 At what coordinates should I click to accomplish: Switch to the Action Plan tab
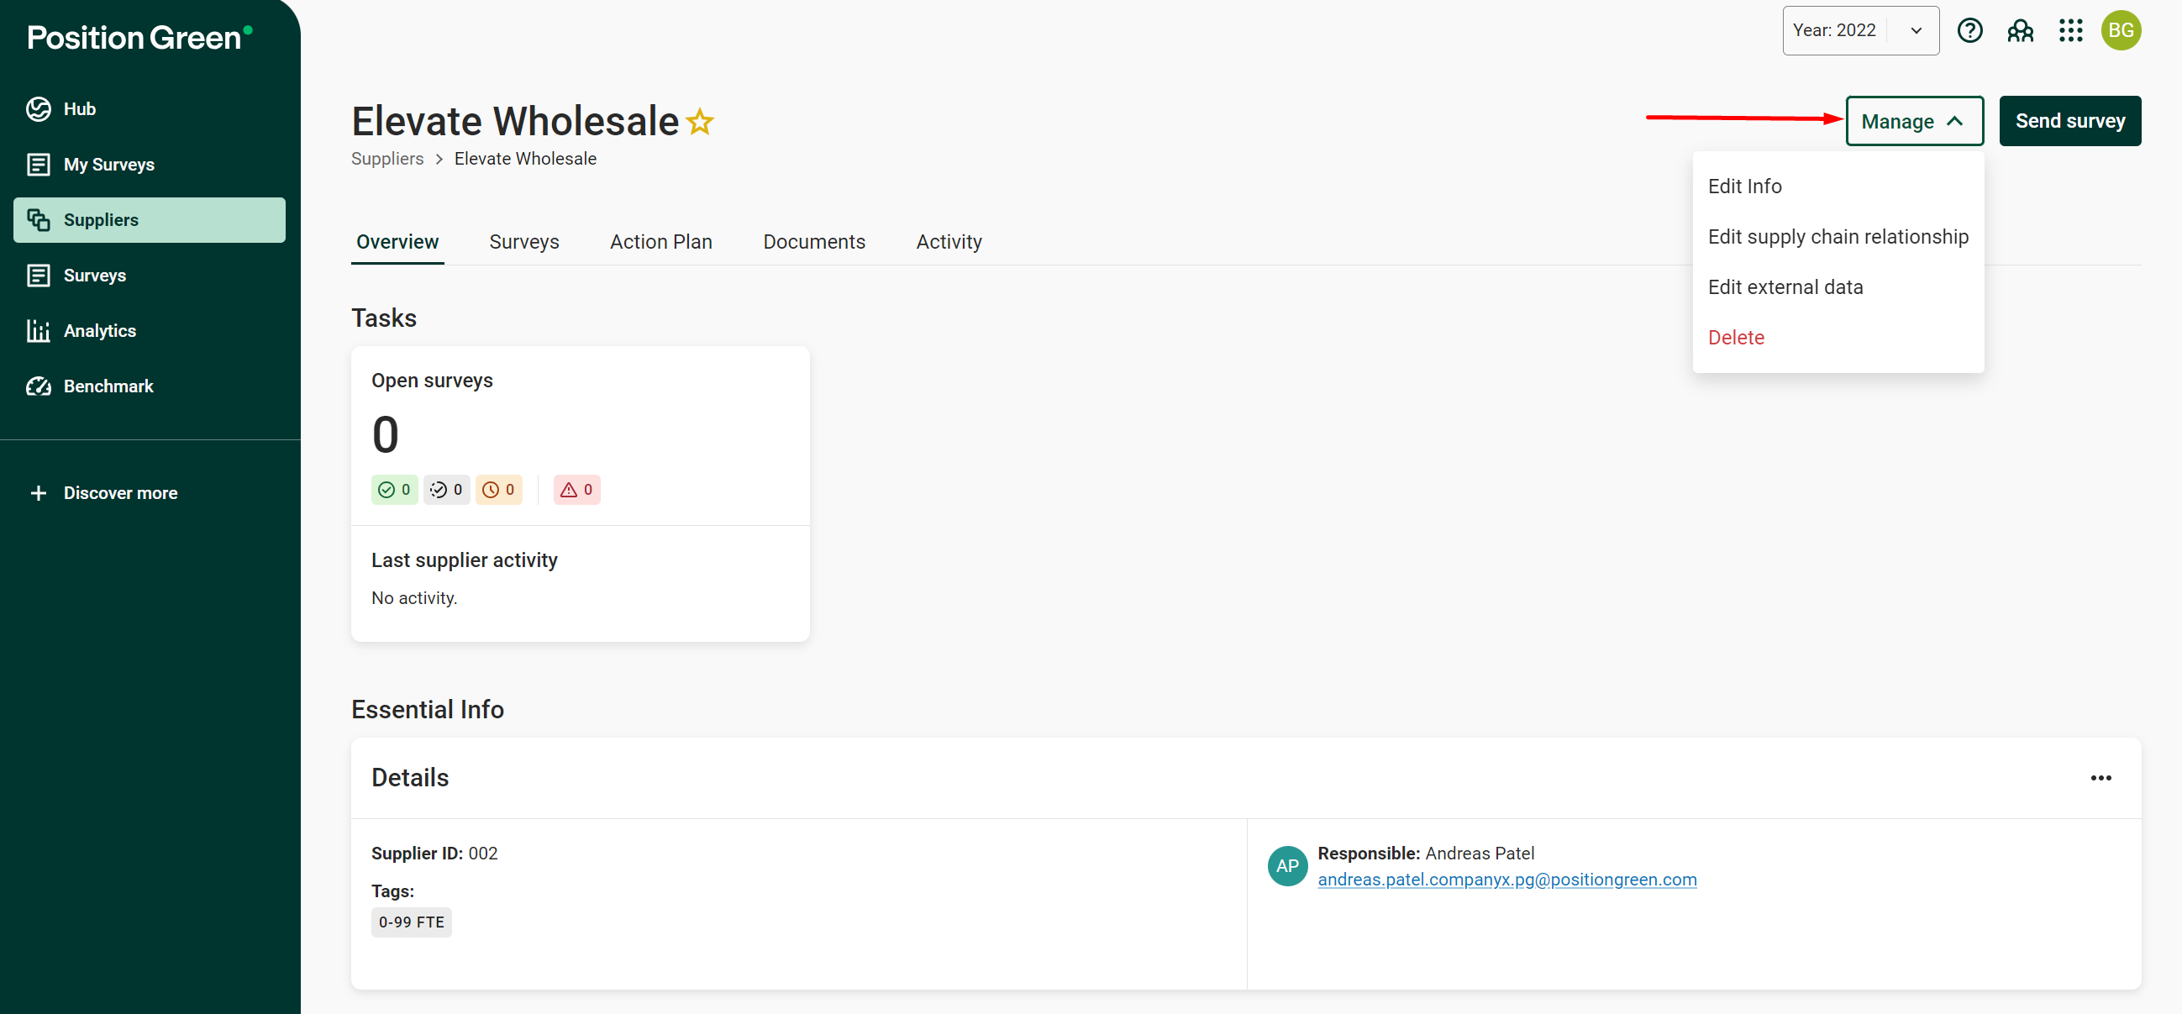click(x=660, y=242)
